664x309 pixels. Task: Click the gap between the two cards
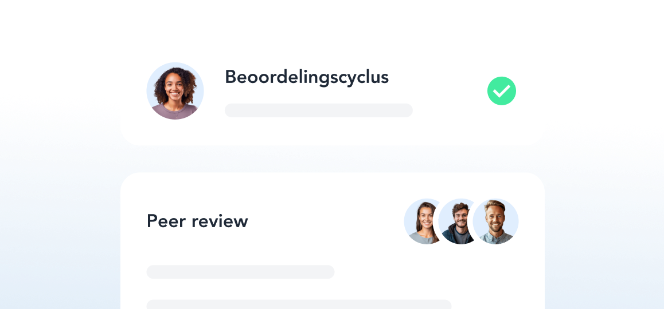[x=333, y=159]
